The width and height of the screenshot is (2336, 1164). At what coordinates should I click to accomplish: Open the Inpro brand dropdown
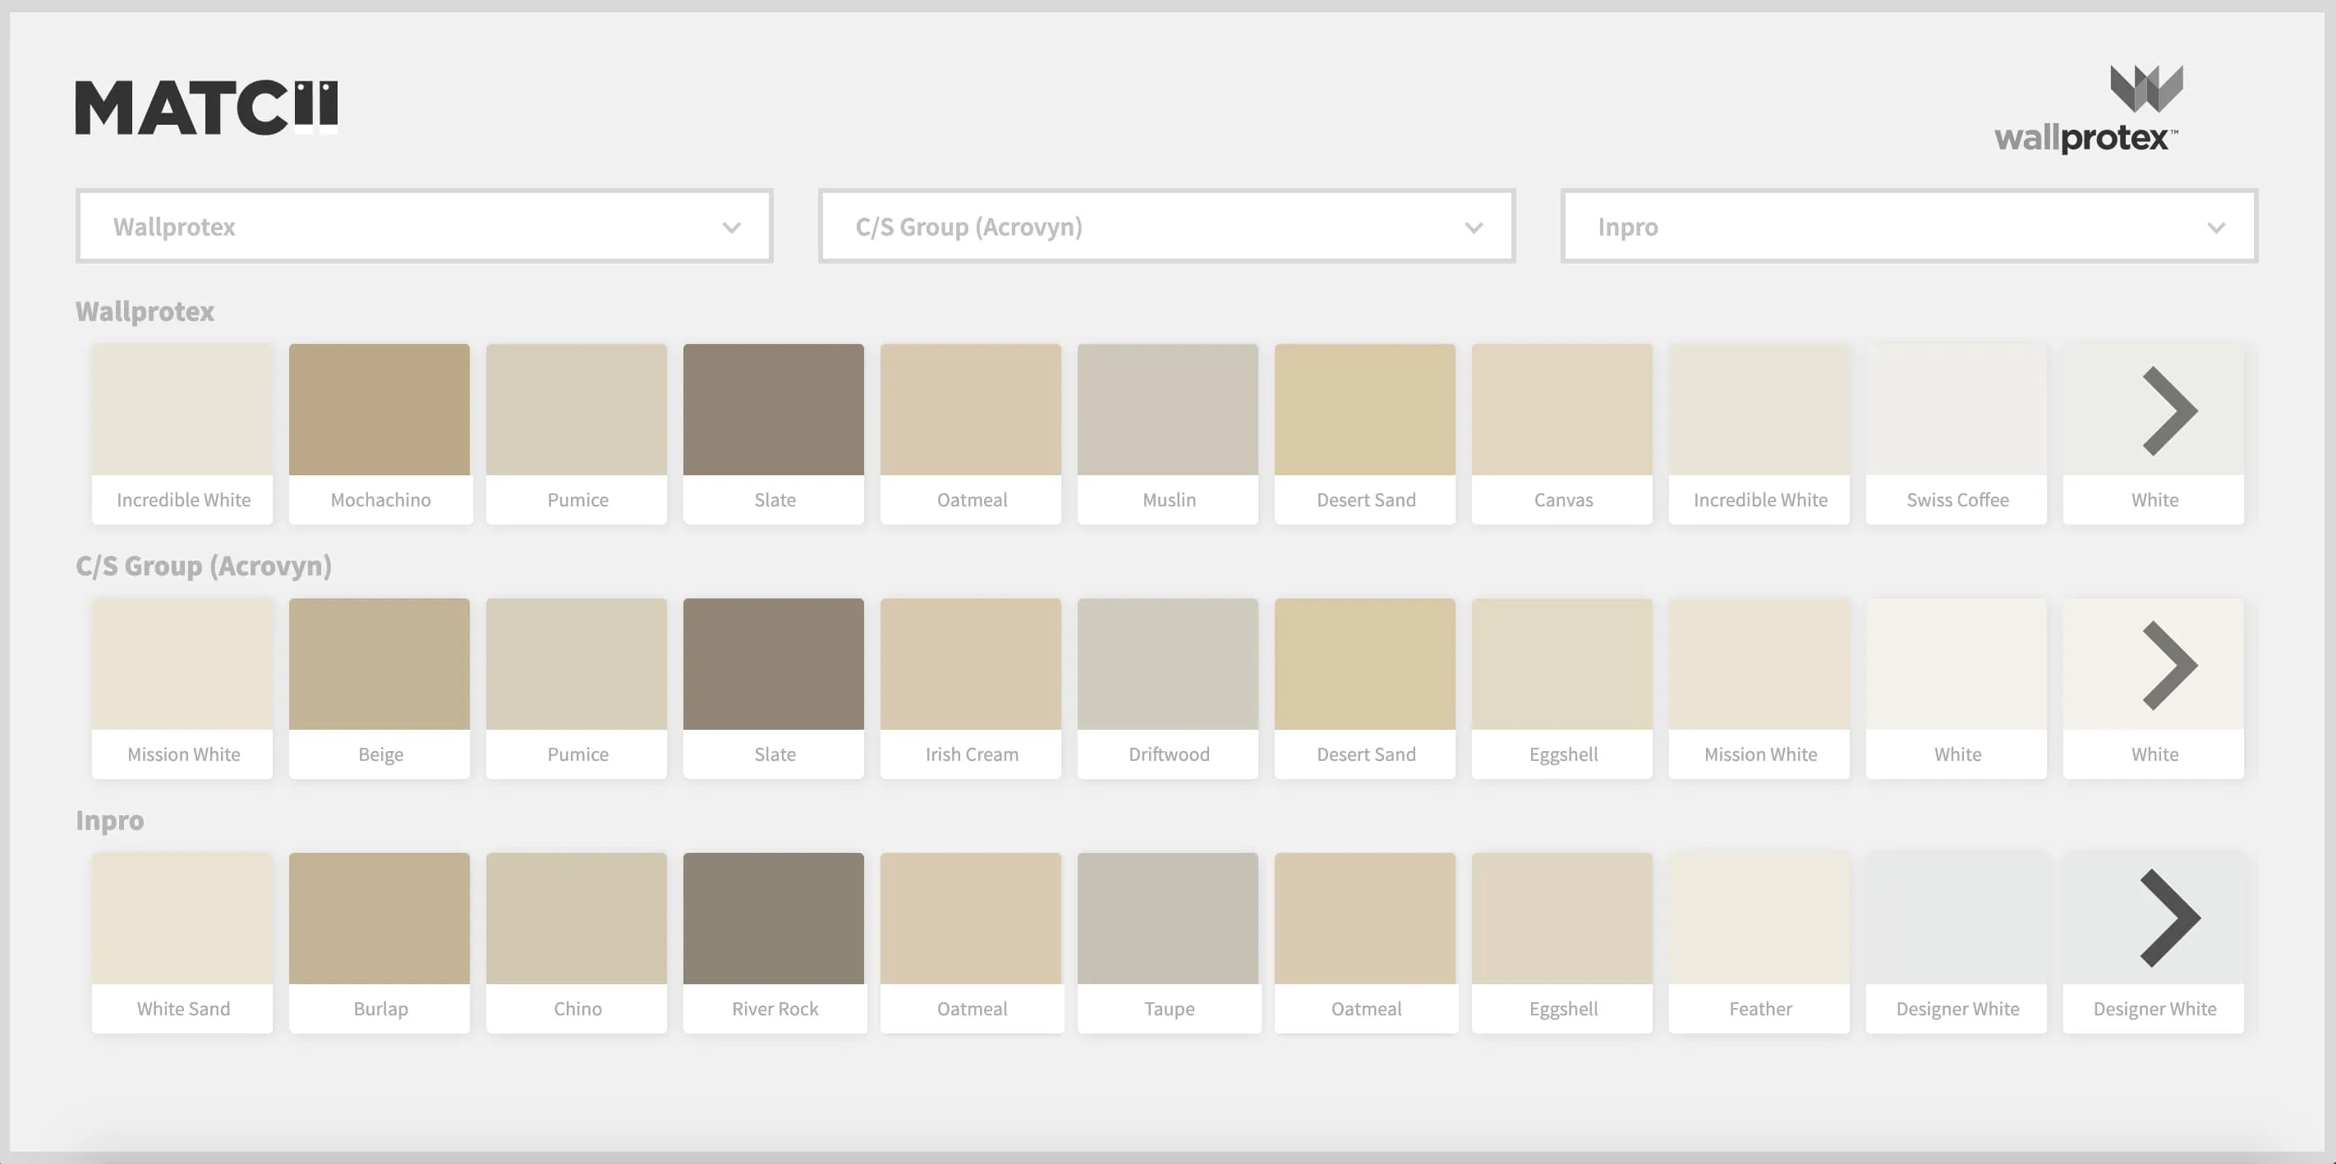[1908, 227]
